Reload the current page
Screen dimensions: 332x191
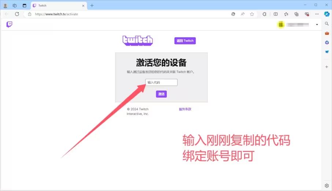pyautogui.click(x=17, y=14)
